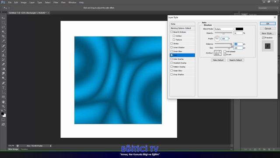Select the Clone Stamp tool
This screenshot has width=280, height=158.
pyautogui.click(x=3, y=55)
